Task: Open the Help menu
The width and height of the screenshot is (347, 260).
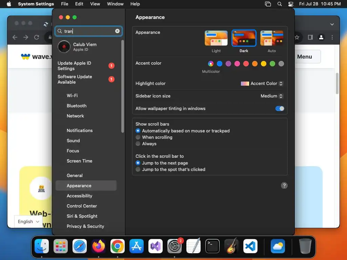Action: pyautogui.click(x=135, y=4)
